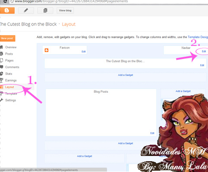Click the View blog button

65,10
